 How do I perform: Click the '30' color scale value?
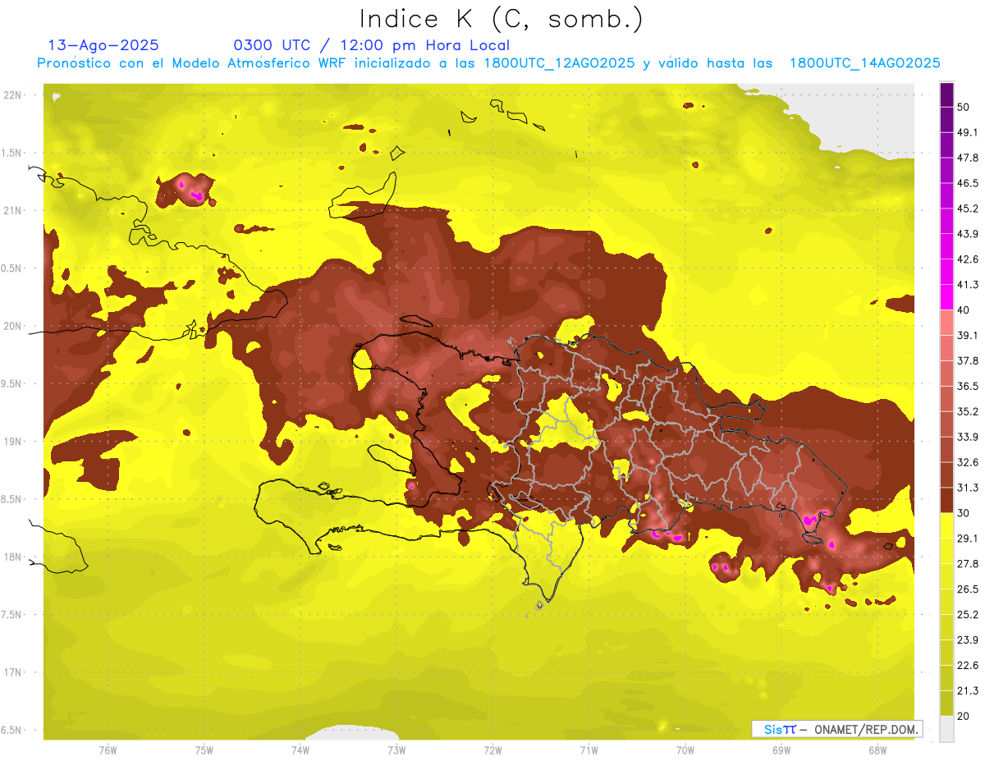point(964,513)
